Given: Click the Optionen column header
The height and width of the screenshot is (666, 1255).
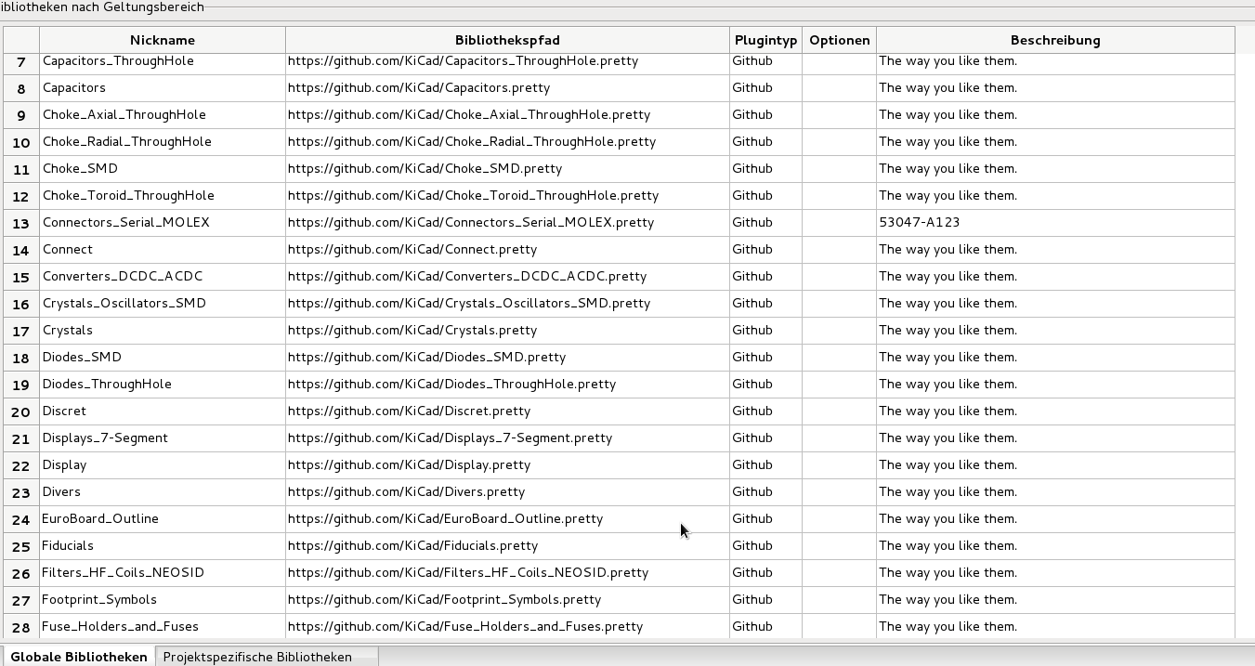Looking at the screenshot, I should 839,40.
